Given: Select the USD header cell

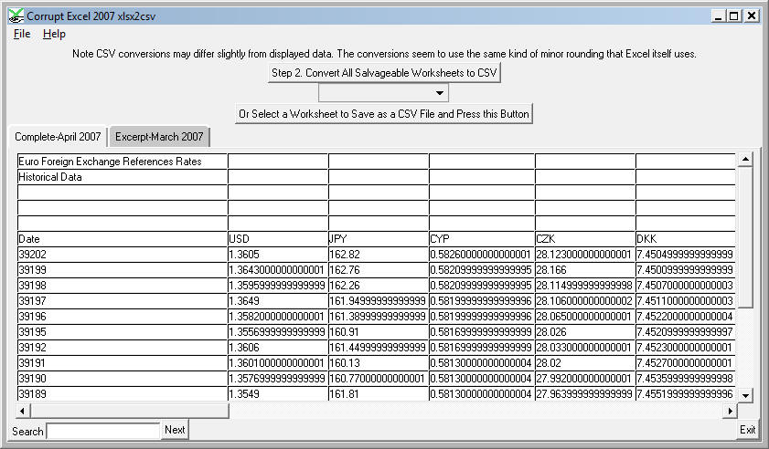Looking at the screenshot, I should [278, 239].
